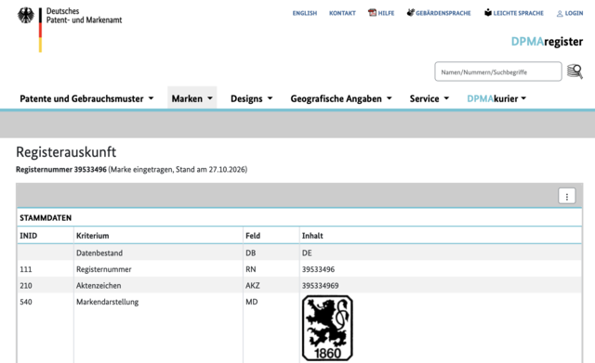Expand arrow beside Service
The image size is (595, 363).
point(446,98)
